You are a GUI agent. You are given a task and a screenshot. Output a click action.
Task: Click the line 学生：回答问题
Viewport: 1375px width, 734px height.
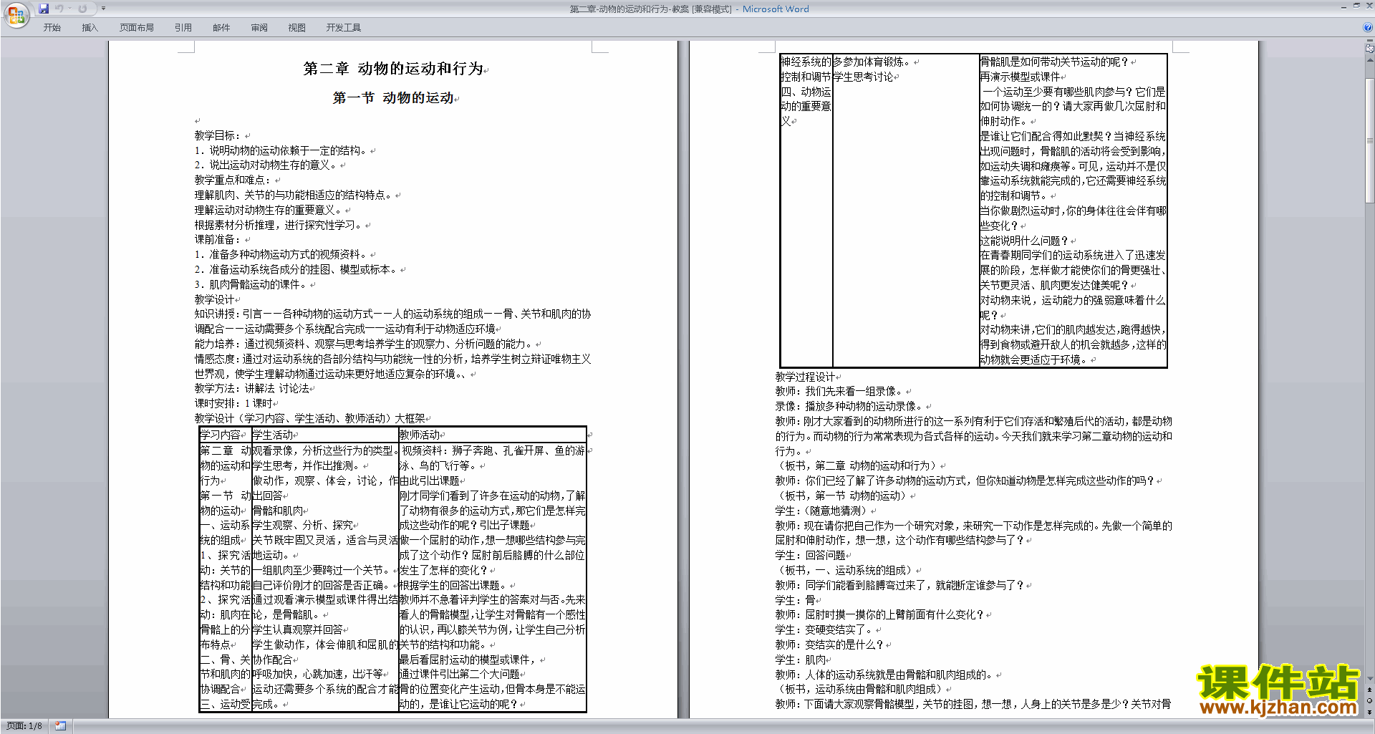[810, 555]
